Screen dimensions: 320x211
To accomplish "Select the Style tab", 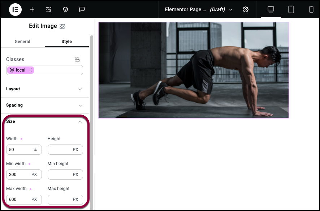I will coord(66,42).
